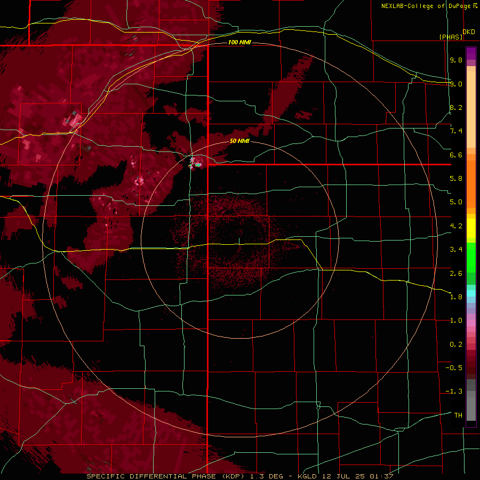Image resolution: width=480 pixels, height=480 pixels.
Task: Click the radar site tick mark at map center
Action: click(239, 241)
